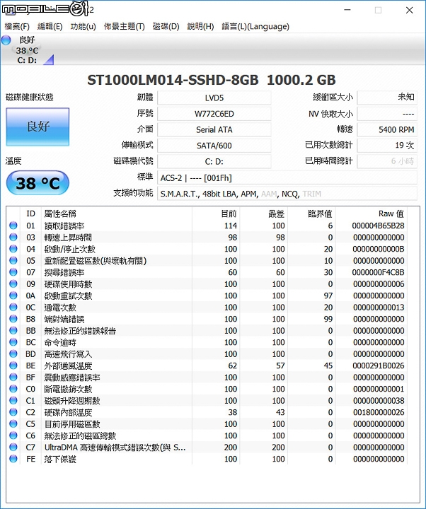This screenshot has width=426, height=509.
Task: Click the 磁碟機代號 field showing C: D:
Action: coord(214,161)
